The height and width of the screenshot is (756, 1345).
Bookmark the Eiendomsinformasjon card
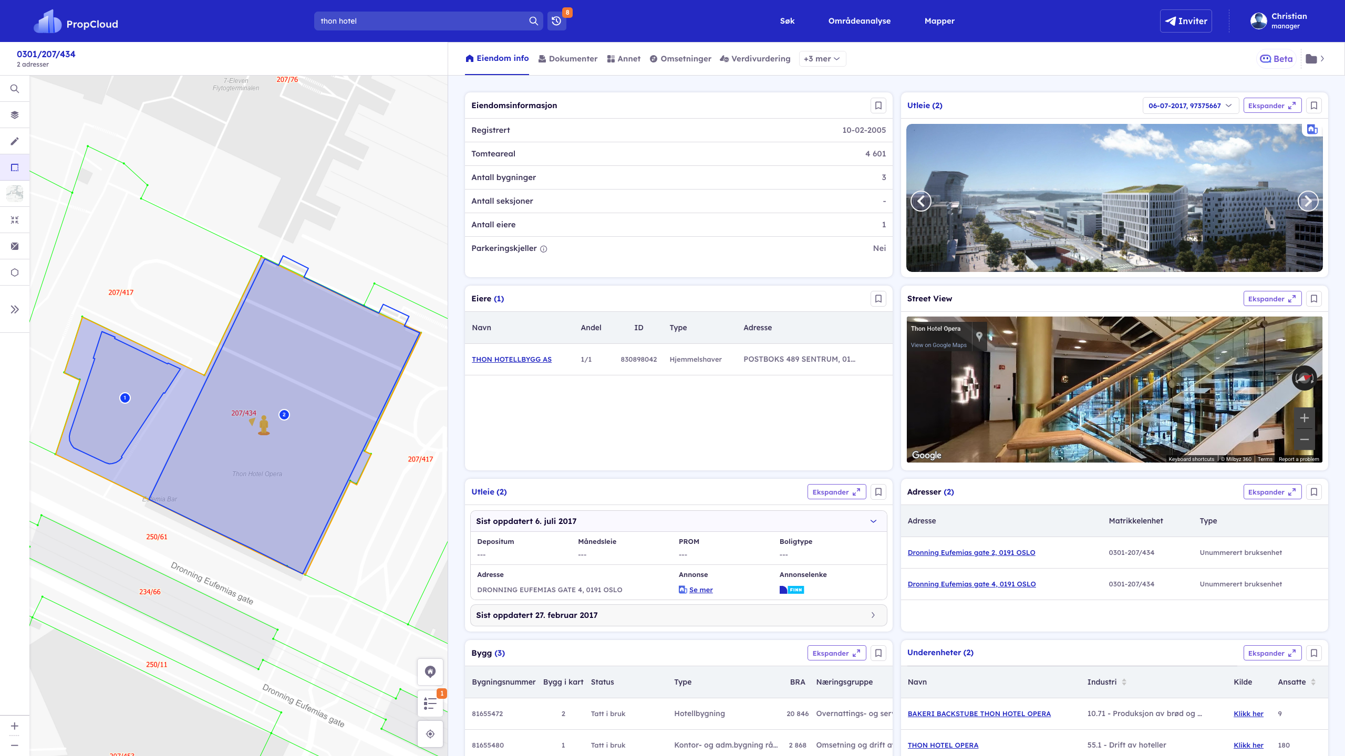coord(878,106)
